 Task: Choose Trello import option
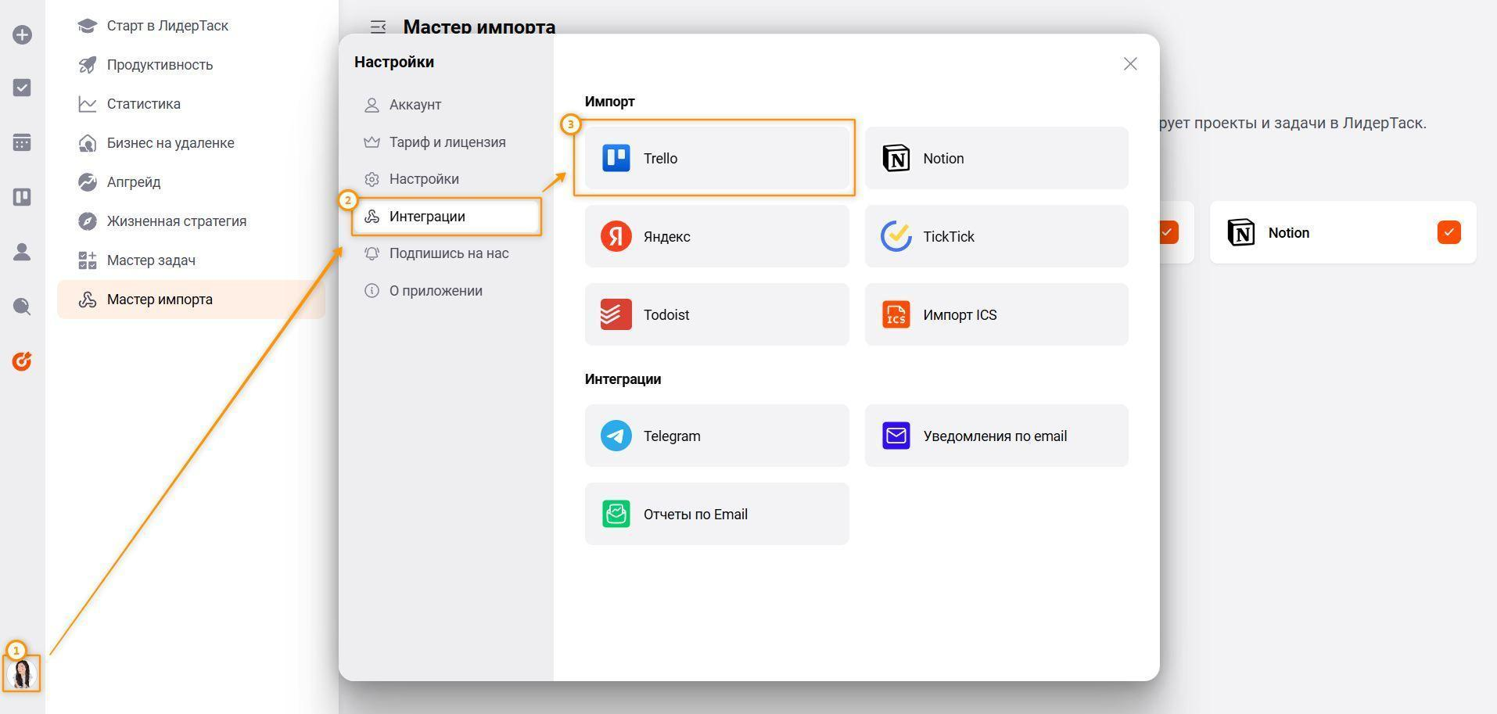pyautogui.click(x=716, y=158)
